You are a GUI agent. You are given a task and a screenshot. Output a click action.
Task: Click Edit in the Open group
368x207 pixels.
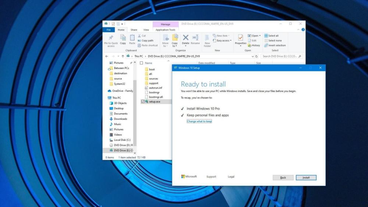[252, 40]
